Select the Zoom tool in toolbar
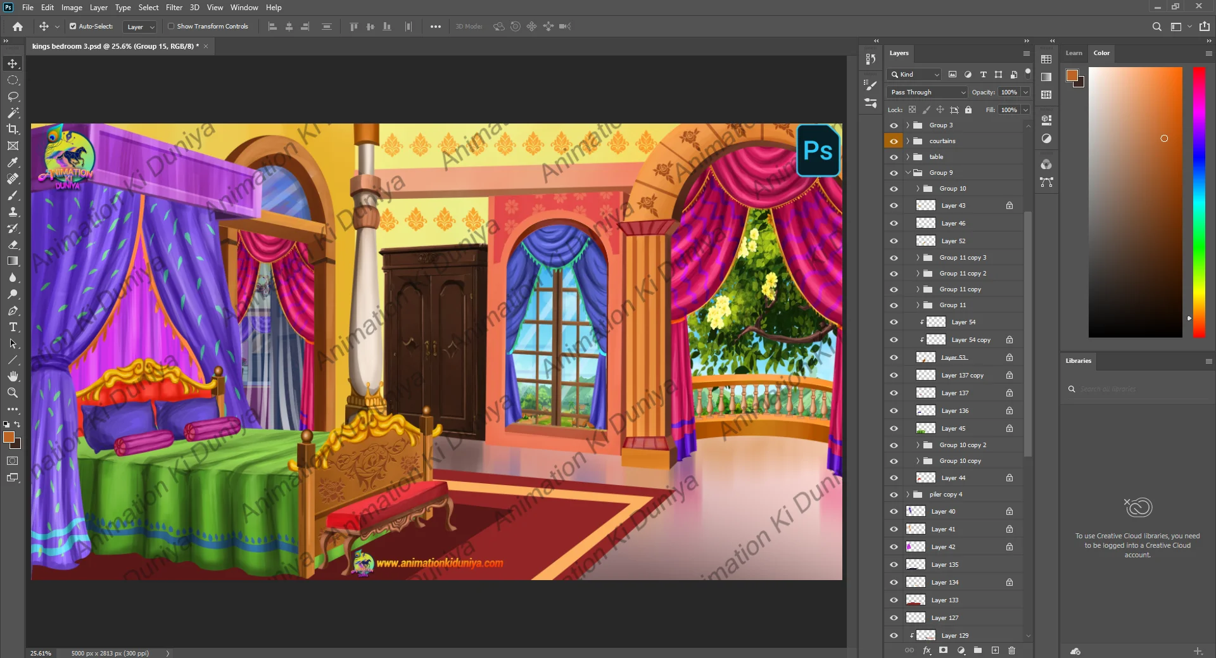Image resolution: width=1216 pixels, height=658 pixels. coord(13,393)
